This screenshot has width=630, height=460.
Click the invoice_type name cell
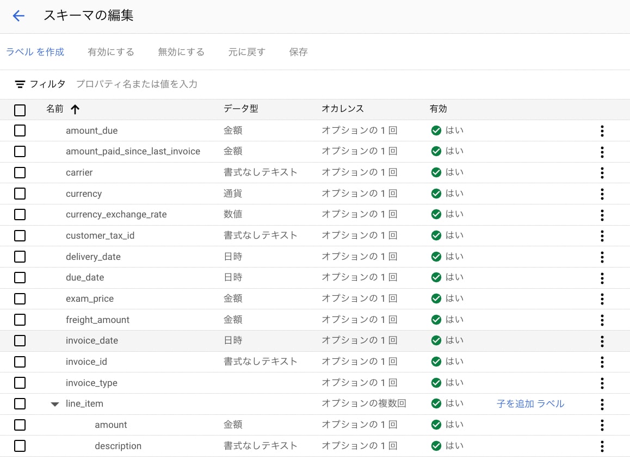coord(91,383)
